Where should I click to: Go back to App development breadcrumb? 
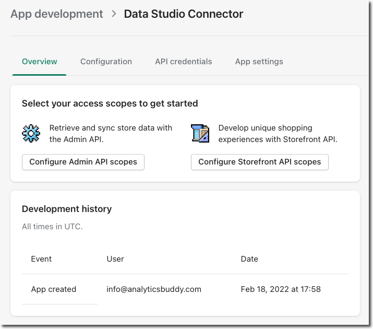point(57,14)
